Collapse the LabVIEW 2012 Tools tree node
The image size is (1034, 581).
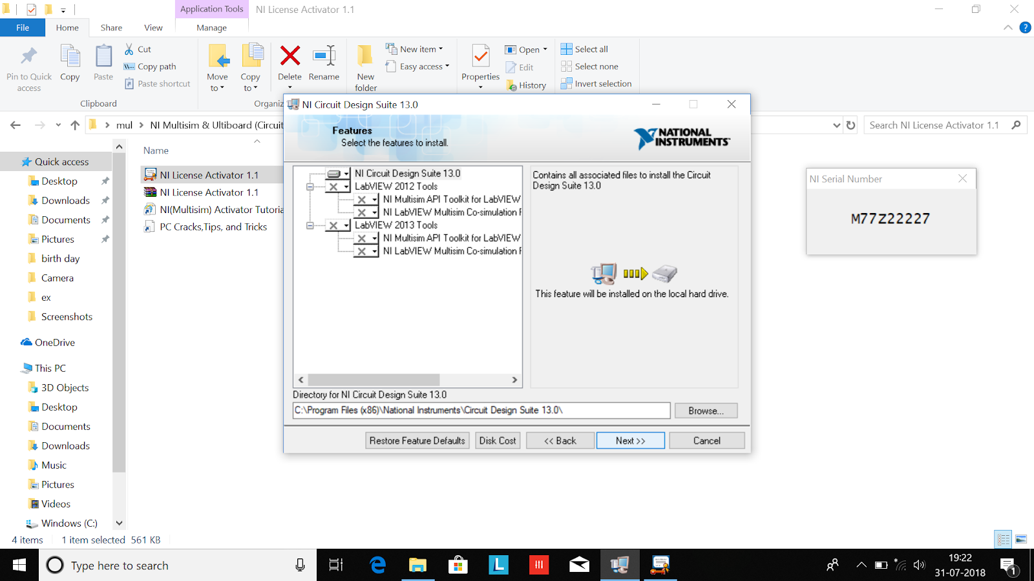point(310,187)
